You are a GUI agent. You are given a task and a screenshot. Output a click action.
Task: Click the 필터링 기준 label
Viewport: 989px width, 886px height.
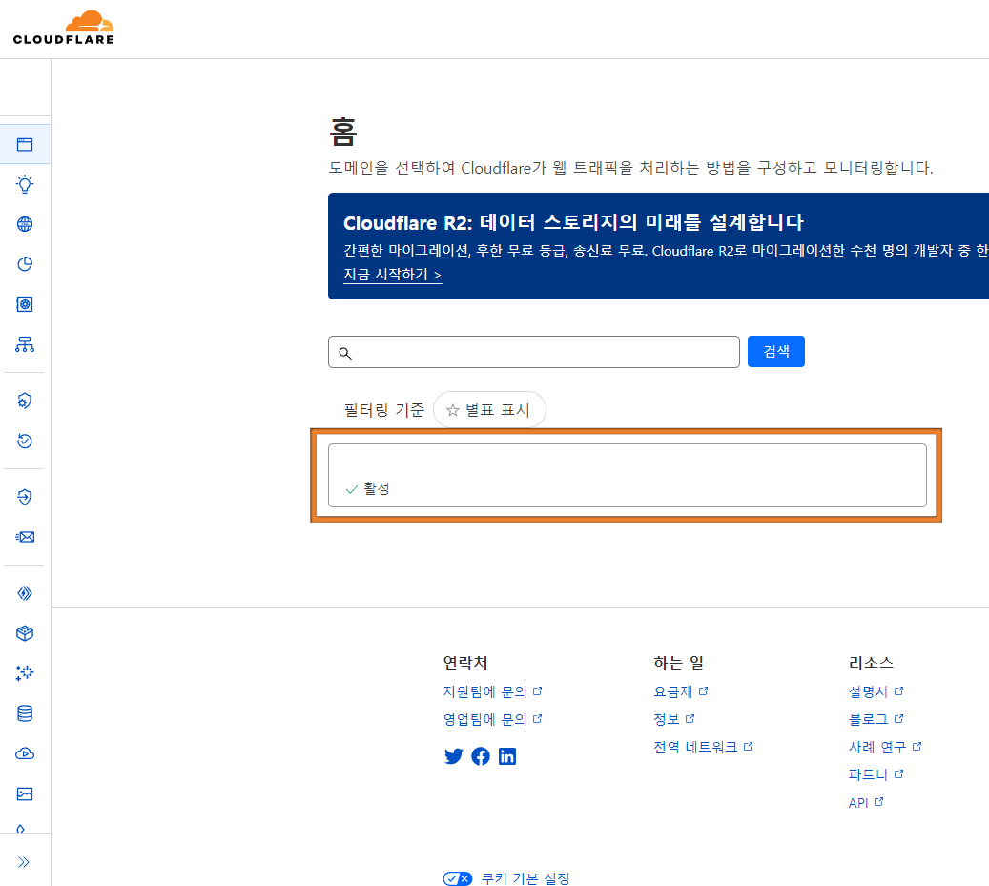(384, 410)
